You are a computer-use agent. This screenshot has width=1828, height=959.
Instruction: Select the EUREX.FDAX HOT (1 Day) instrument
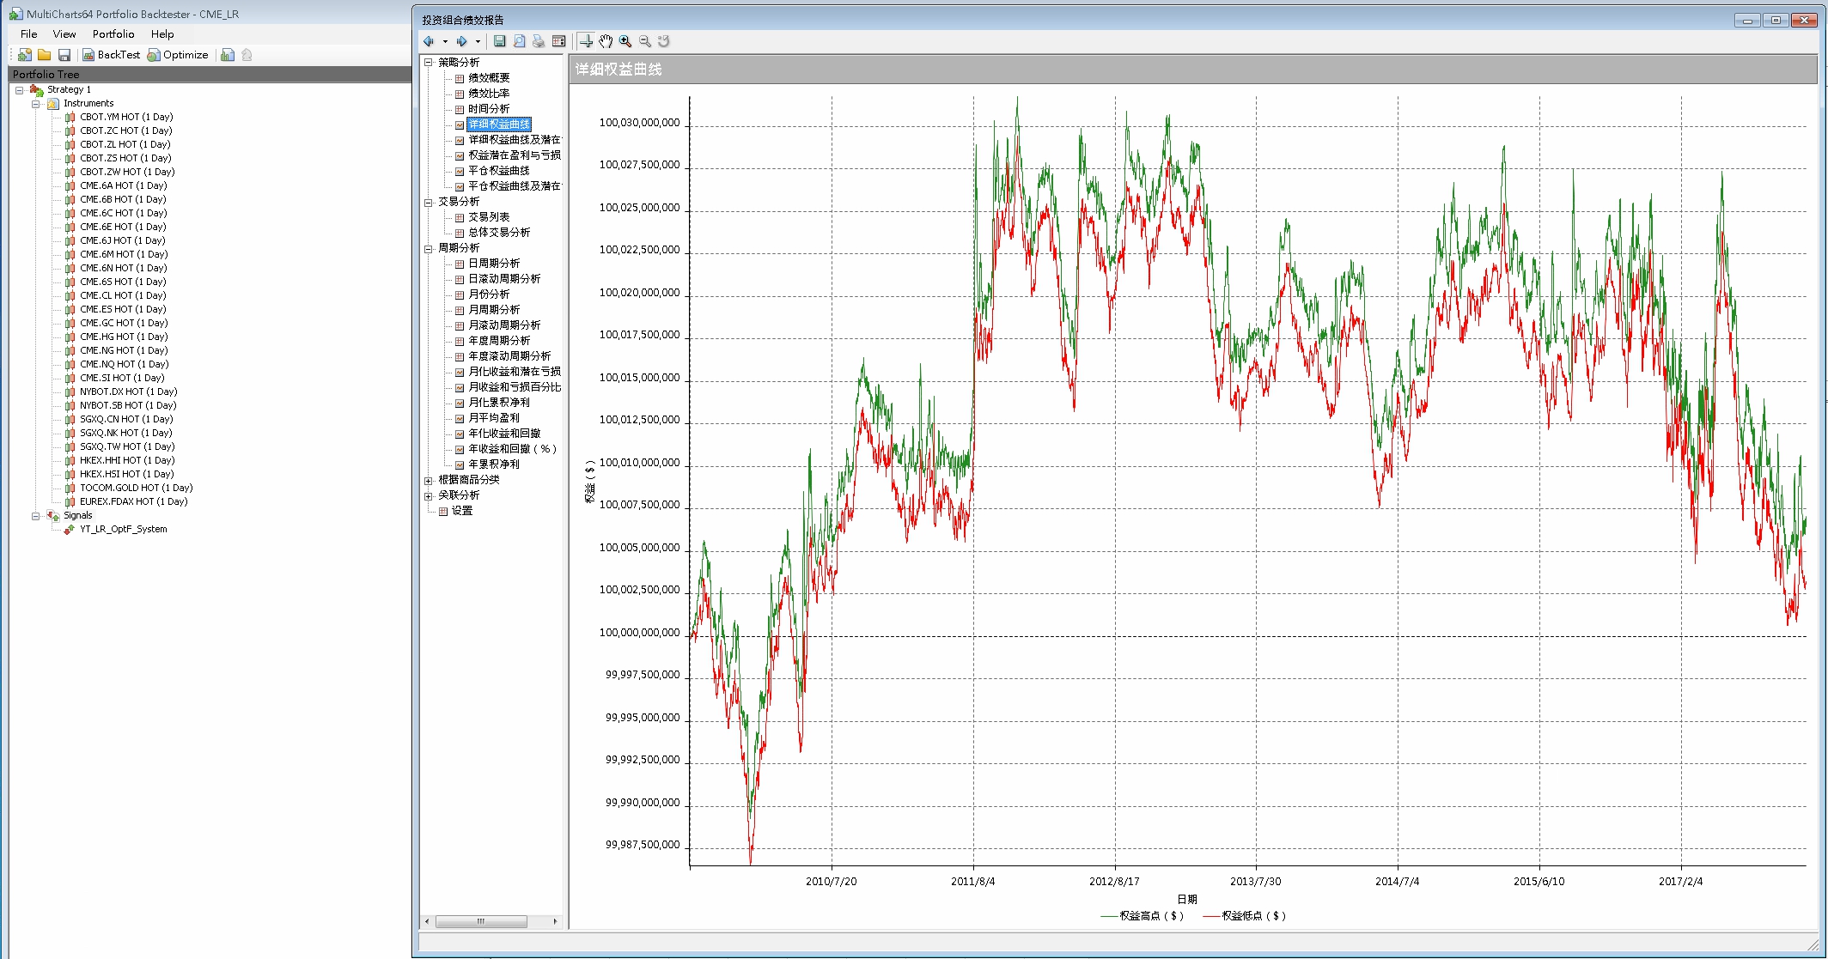(134, 501)
